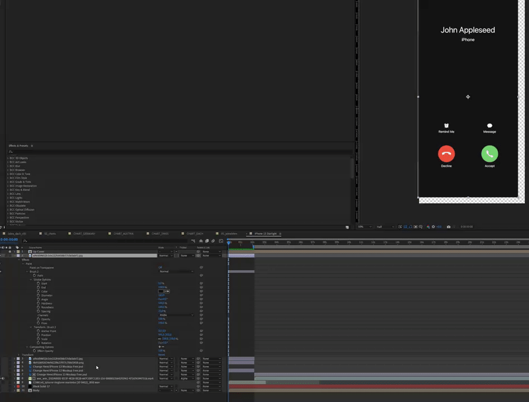Viewport: 529px width, 402px height.
Task: Click the Region of Interest icon in viewer
Action: [416, 227]
